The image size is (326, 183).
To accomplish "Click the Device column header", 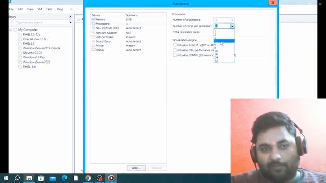I will pos(96,15).
